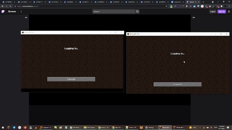The height and width of the screenshot is (130, 232).
Task: Click the magnifier search button
Action: point(137,12)
